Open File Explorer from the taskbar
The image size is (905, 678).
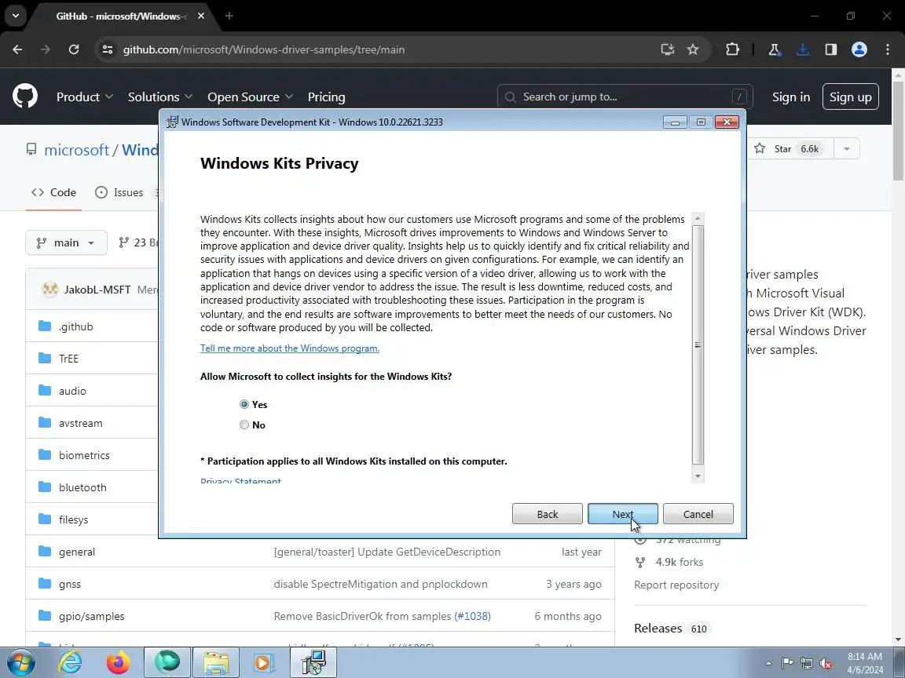pyautogui.click(x=215, y=663)
